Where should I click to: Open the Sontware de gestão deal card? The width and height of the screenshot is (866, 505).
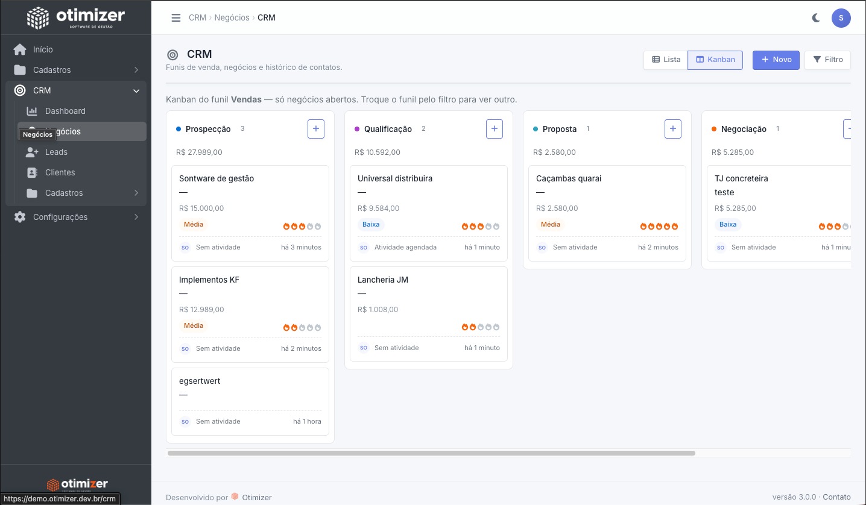tap(250, 213)
